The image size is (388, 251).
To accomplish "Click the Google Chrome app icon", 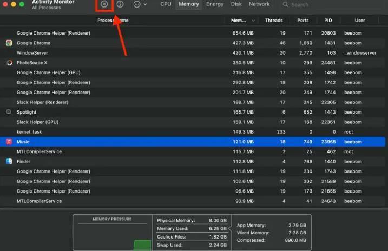I will [x=9, y=43].
